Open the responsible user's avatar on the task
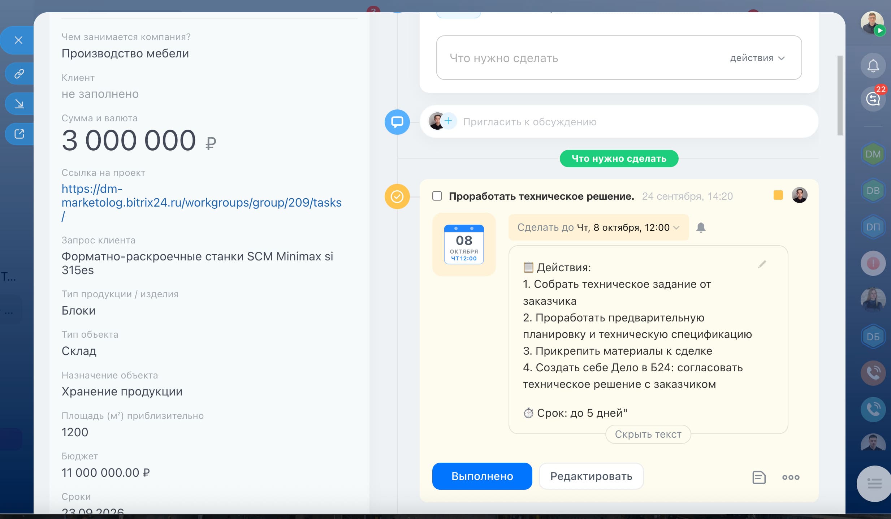Viewport: 891px width, 519px height. coord(799,195)
